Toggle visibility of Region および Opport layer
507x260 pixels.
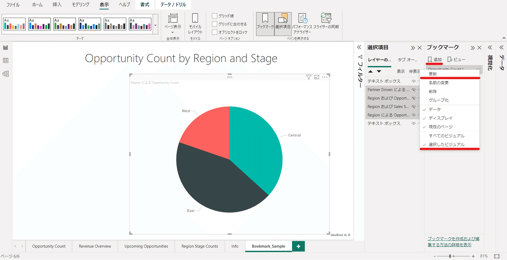[x=413, y=98]
